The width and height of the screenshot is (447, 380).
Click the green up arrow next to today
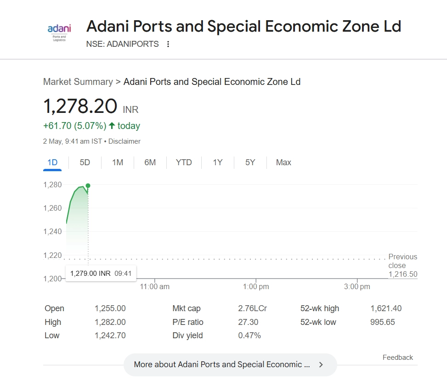(112, 126)
